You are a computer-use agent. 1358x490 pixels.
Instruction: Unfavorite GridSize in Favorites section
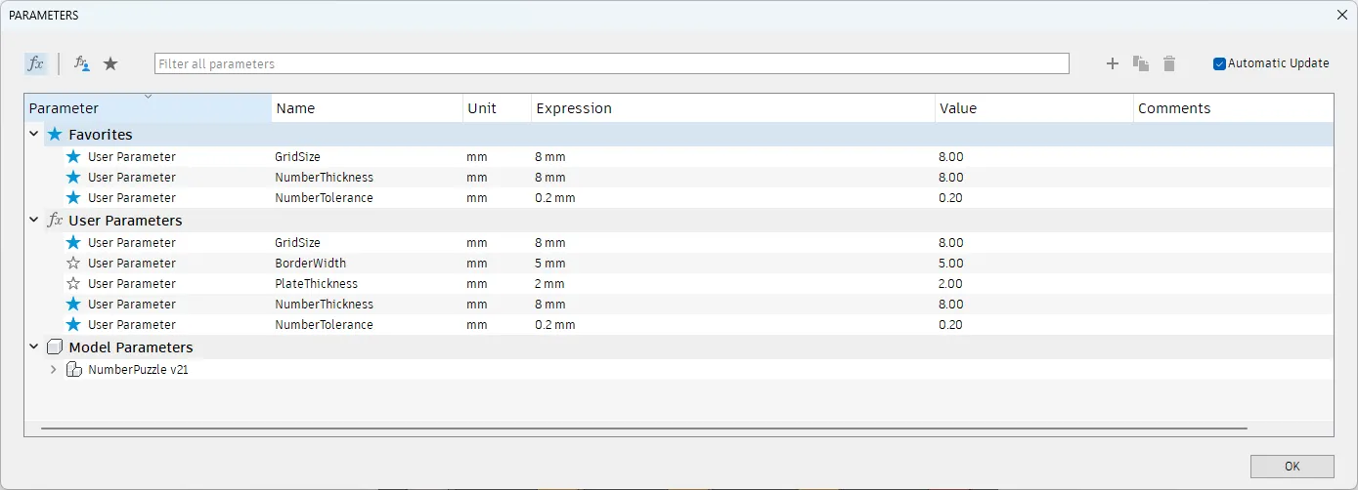73,156
